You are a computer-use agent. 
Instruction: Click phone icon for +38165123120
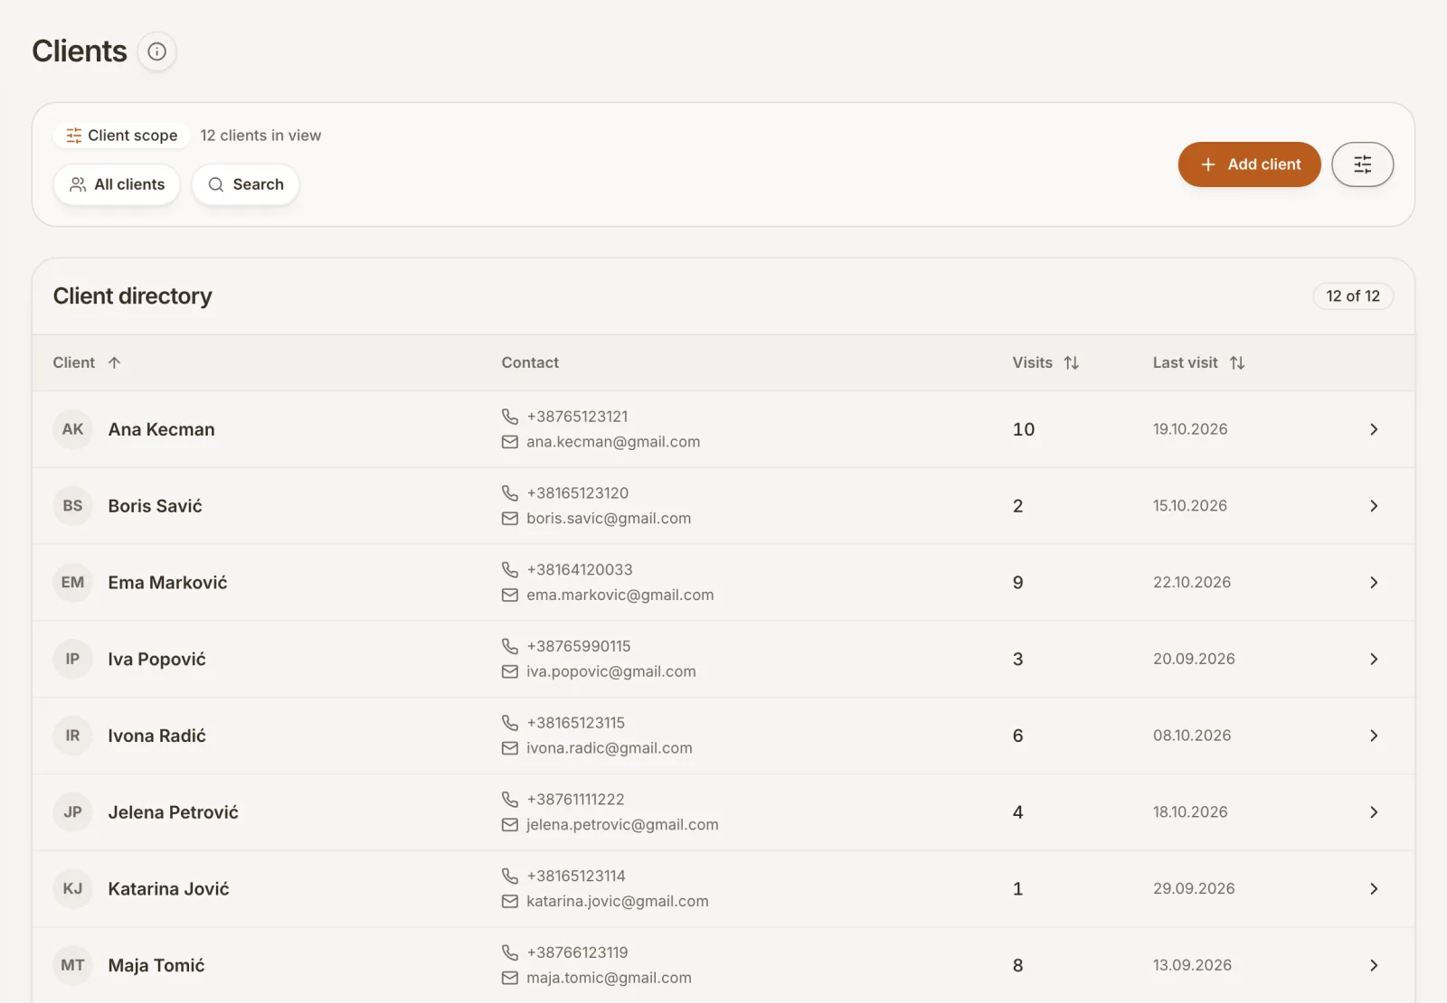point(510,493)
